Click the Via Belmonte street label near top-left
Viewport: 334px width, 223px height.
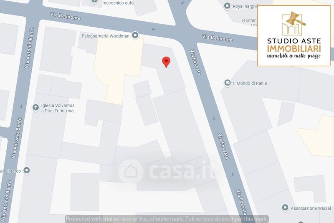coord(65,16)
